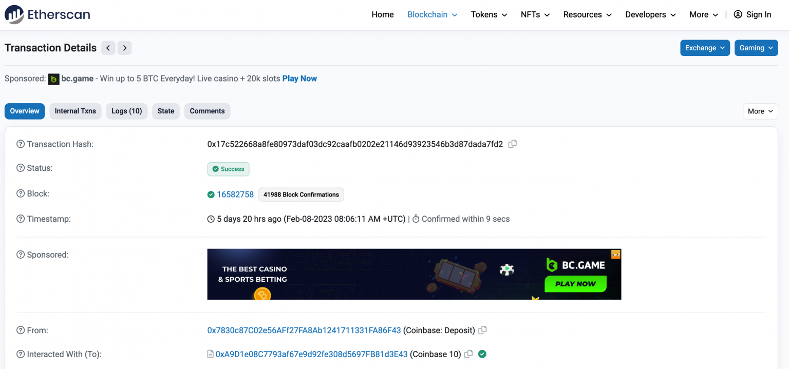Screen dimensions: 789x369
Task: Select the Overview tab
Action: 25,111
